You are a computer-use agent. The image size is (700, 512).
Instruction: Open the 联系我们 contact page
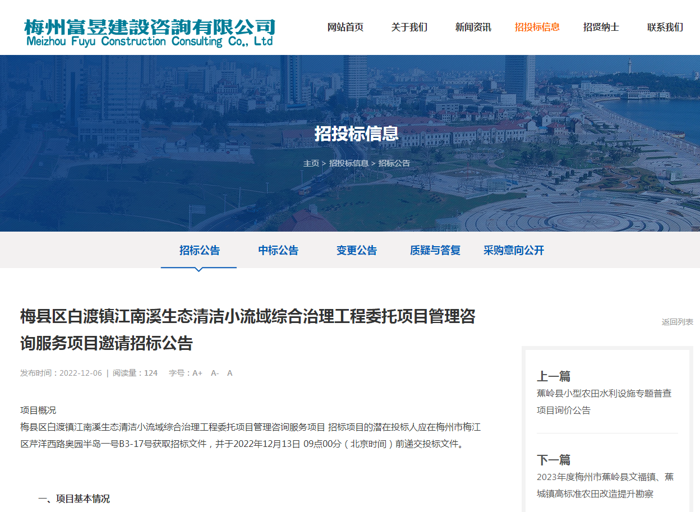[x=664, y=26]
